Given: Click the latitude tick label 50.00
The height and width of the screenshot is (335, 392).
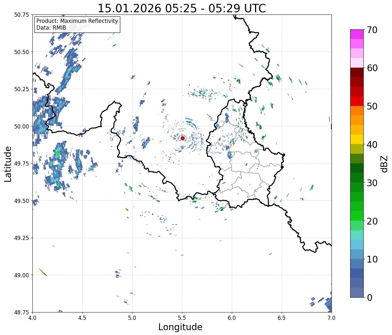Looking at the screenshot, I should tap(21, 126).
